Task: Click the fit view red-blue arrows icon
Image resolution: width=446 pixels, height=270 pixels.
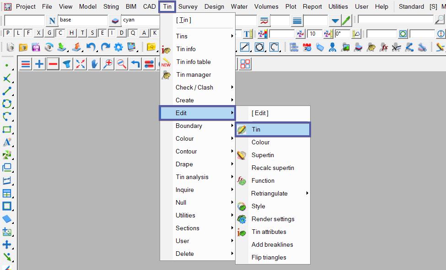Action: tap(80, 64)
